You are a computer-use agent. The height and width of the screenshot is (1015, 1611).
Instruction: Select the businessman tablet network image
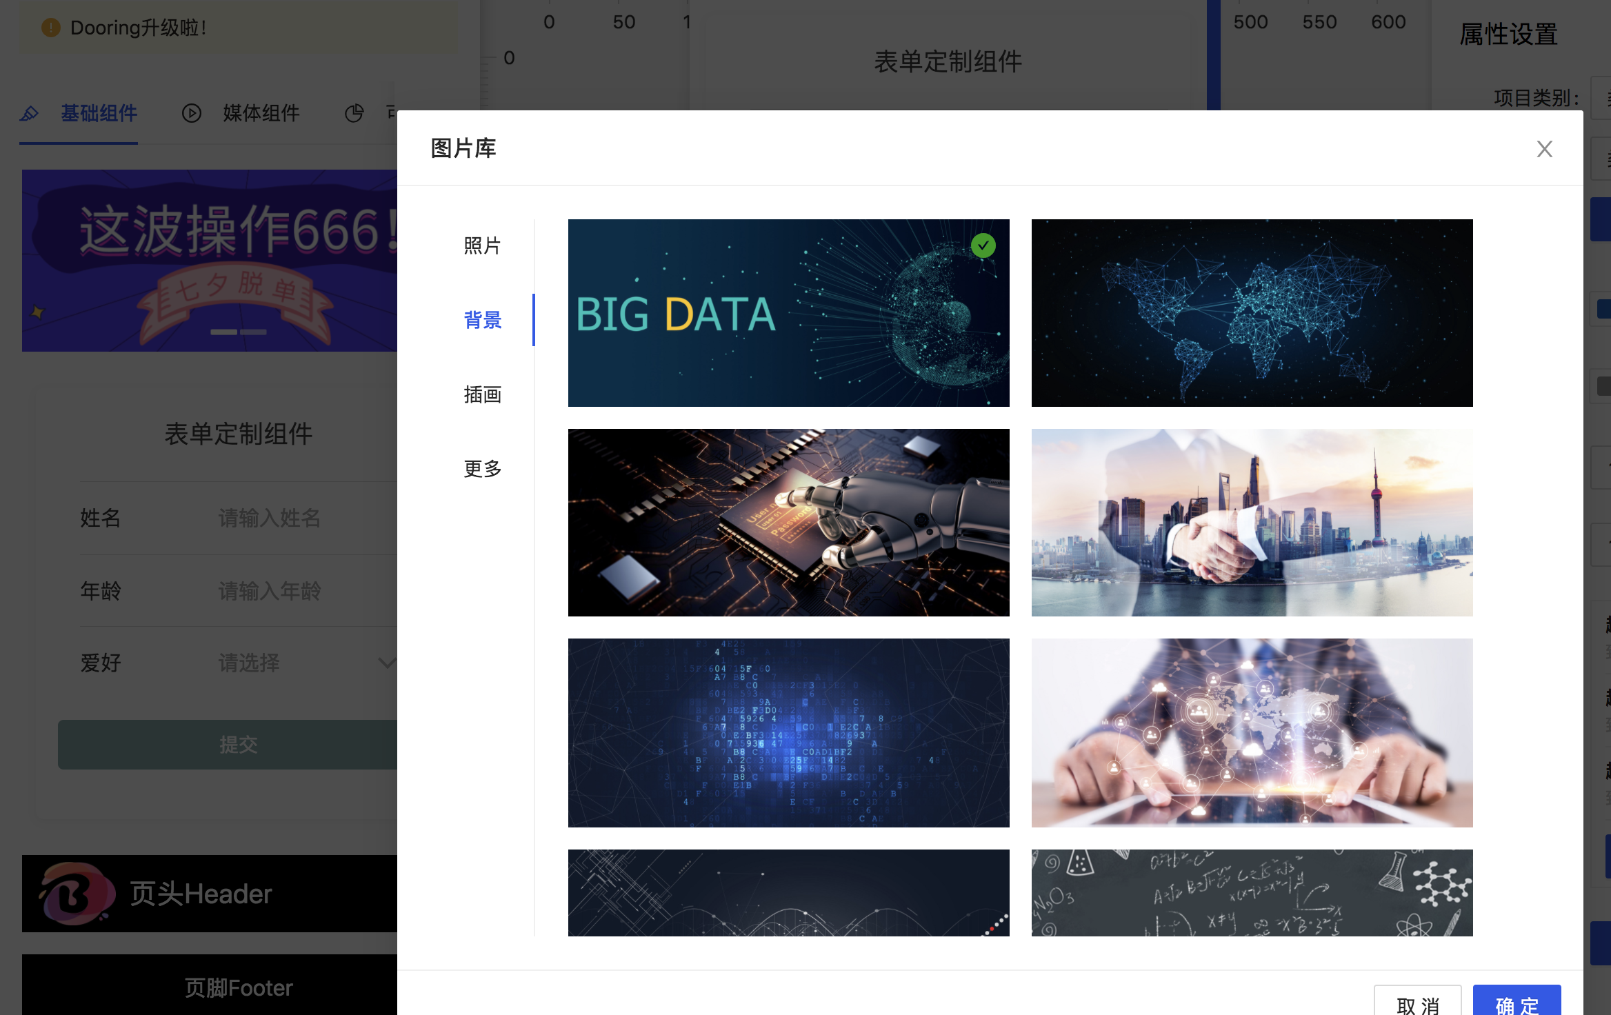tap(1252, 732)
